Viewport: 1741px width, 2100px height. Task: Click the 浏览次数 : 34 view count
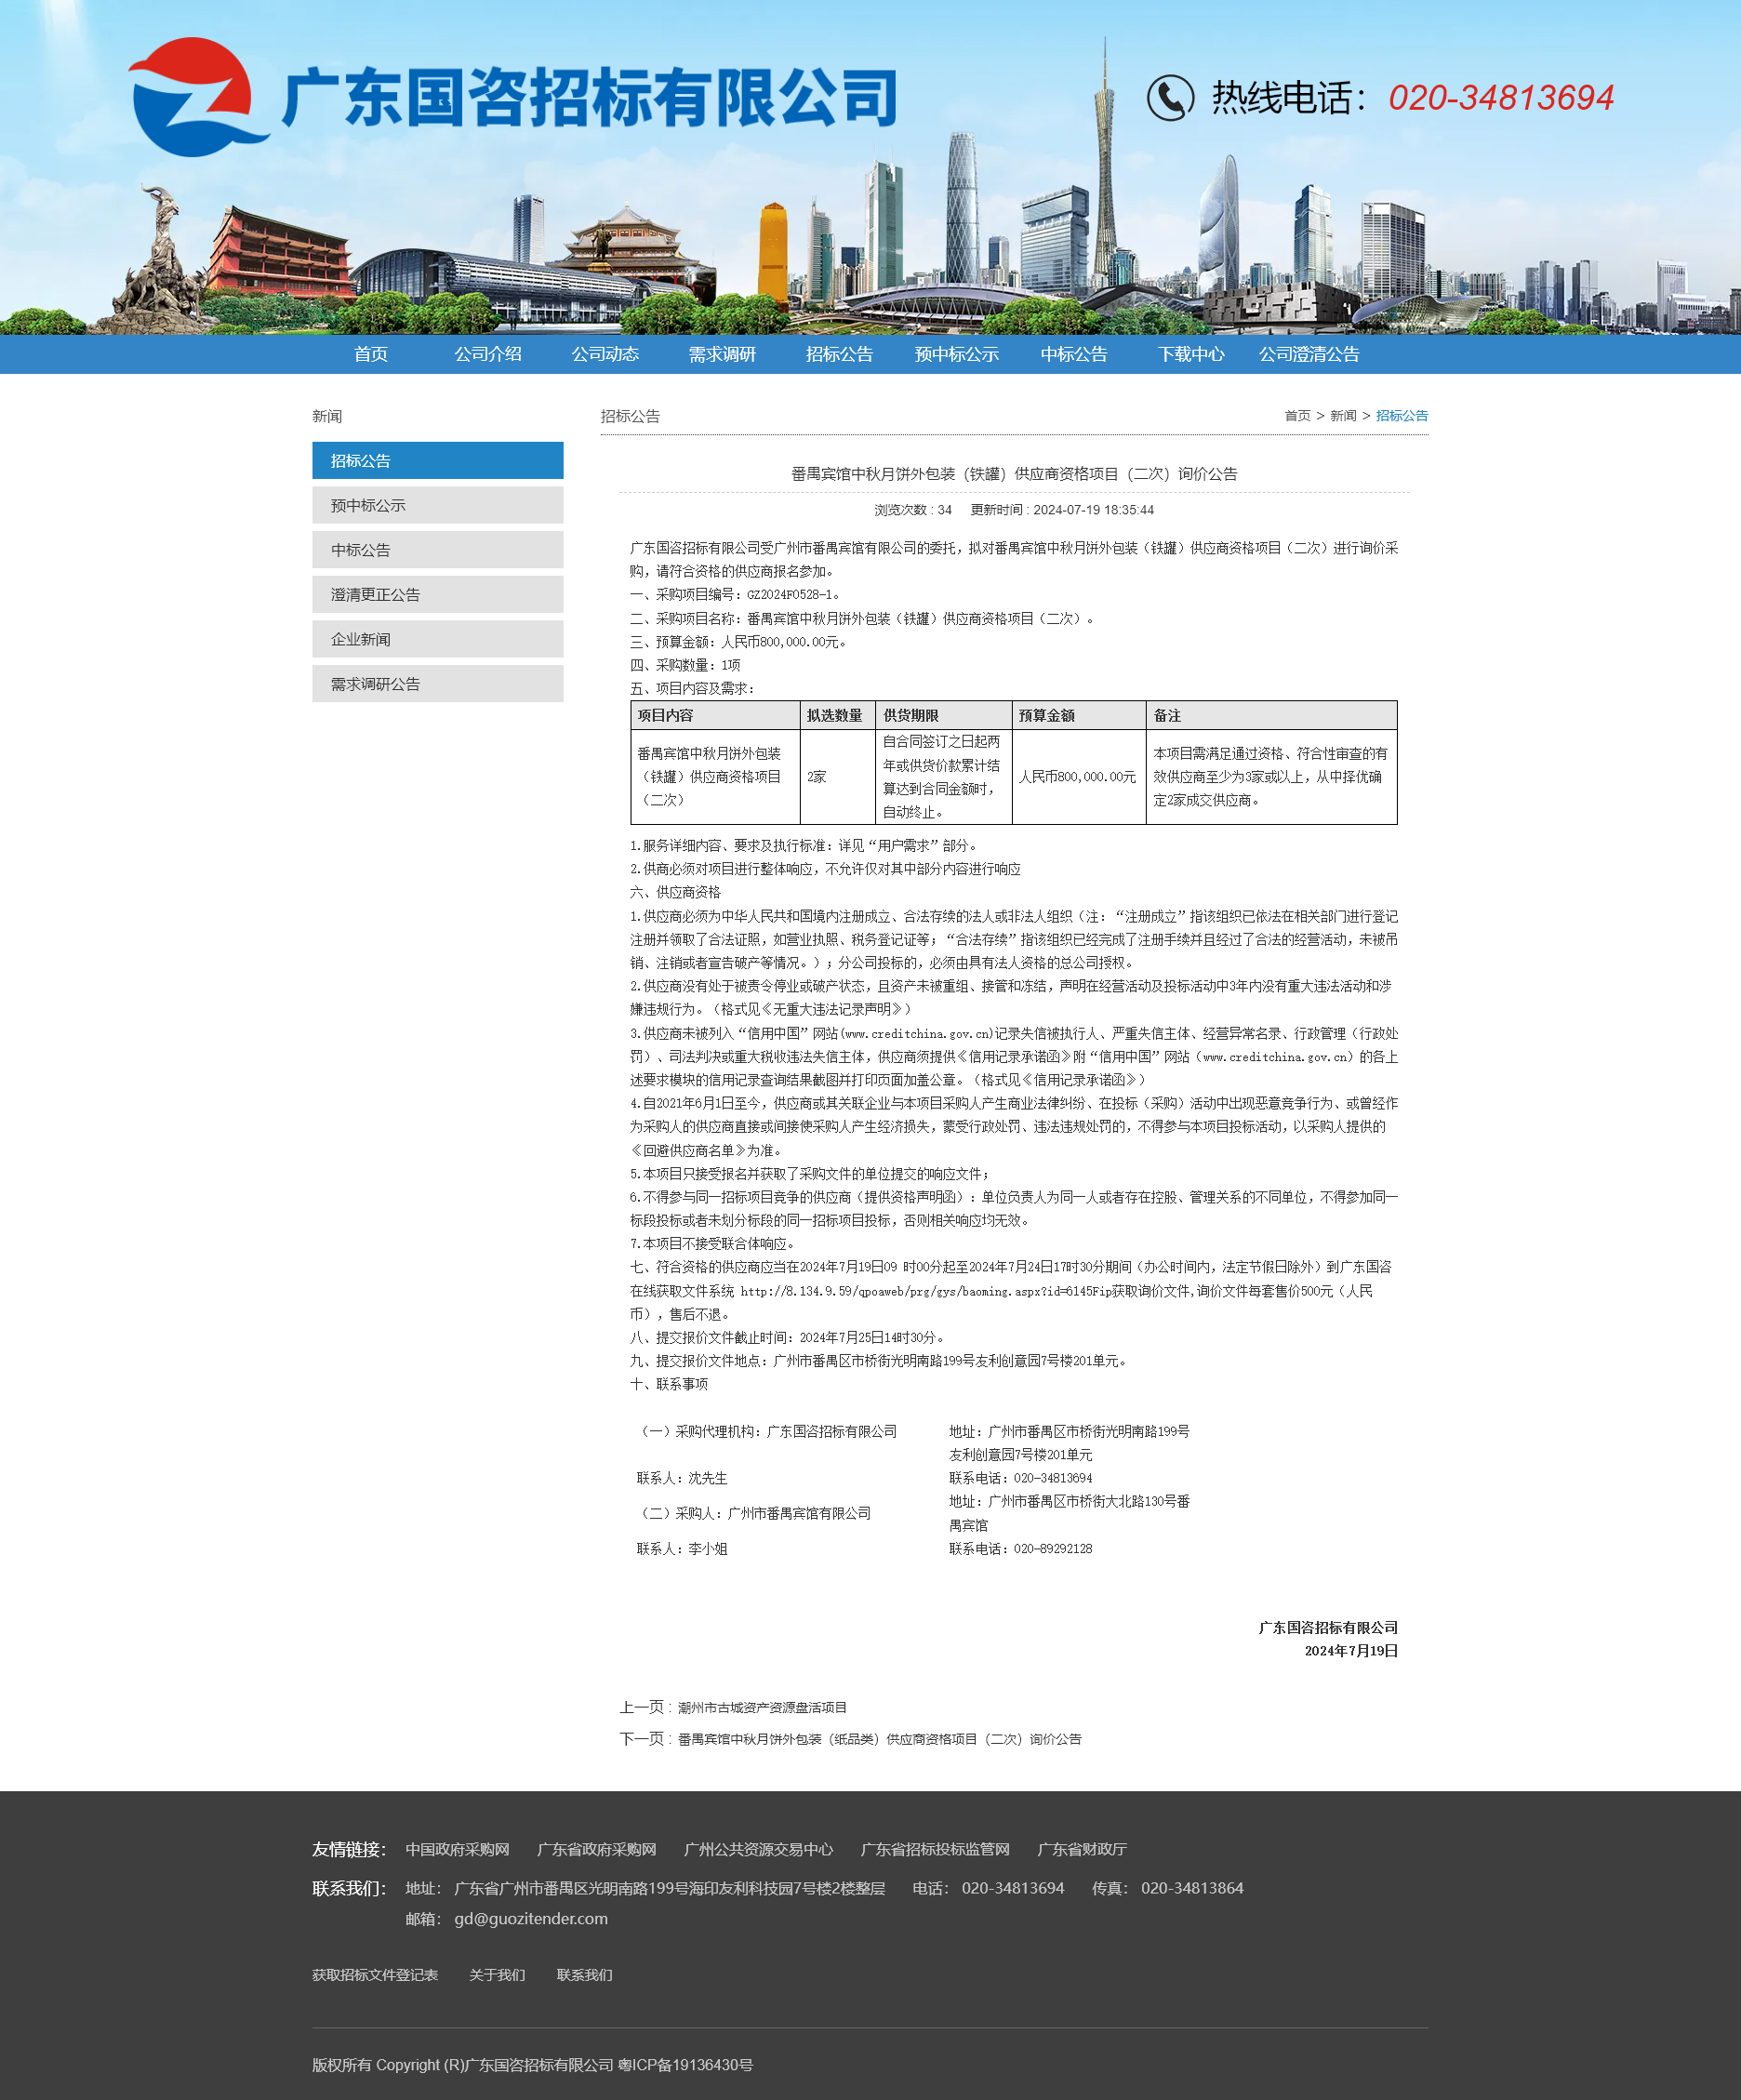[913, 510]
